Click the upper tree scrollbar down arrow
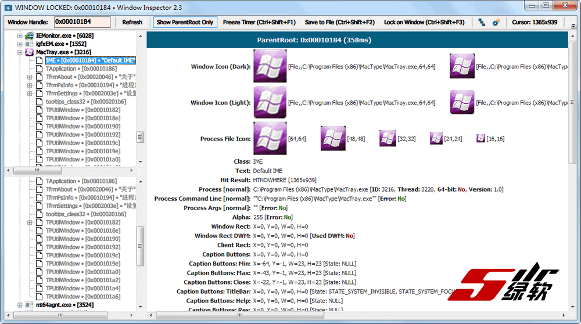Screen dimensions: 581x324 pos(140,161)
